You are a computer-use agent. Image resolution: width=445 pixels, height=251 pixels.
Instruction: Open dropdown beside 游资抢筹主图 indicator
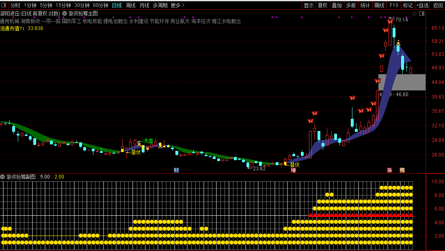point(65,13)
